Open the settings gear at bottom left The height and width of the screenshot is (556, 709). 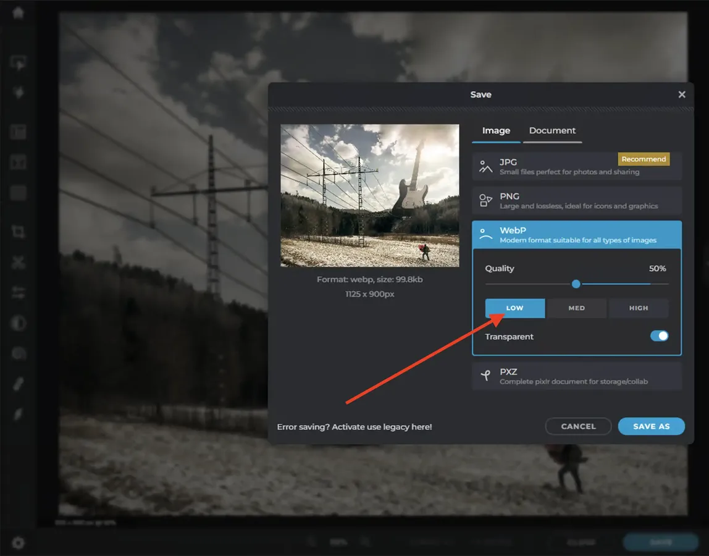point(18,543)
